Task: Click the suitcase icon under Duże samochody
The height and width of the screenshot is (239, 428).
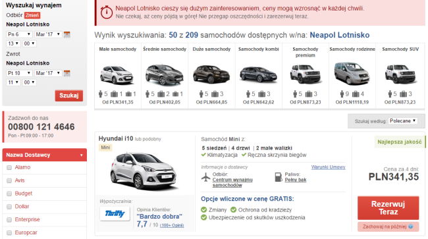Action: coord(215,94)
